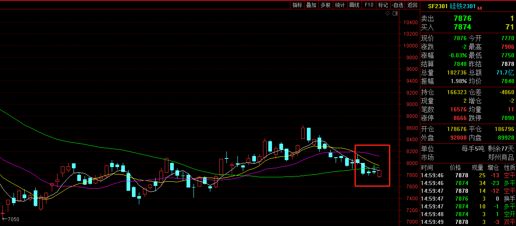Viewport: 516px width, 226px height.
Task: Click the 标记 mark button
Action: 383,5
